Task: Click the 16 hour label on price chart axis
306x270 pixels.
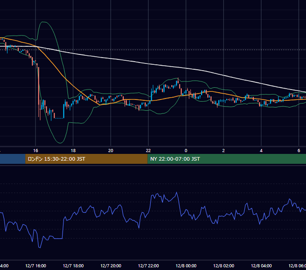Action: point(36,151)
